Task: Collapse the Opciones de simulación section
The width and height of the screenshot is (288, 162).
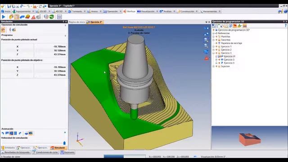Action: [x=65, y=25]
